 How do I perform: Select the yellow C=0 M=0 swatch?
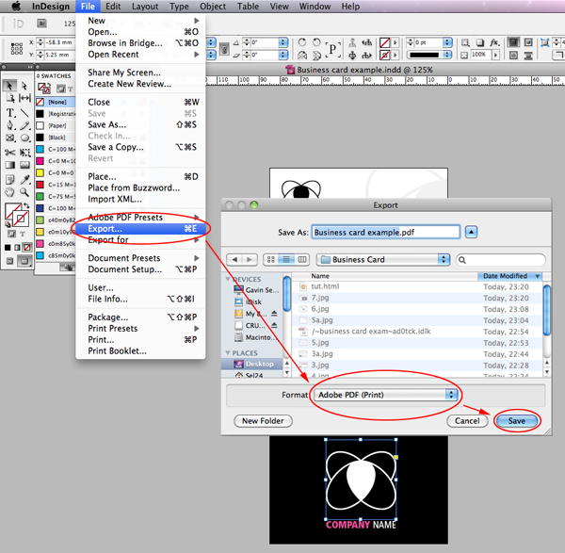coord(56,173)
